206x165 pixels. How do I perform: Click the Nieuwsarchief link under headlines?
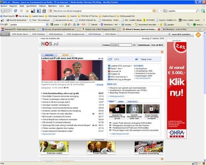49,134
